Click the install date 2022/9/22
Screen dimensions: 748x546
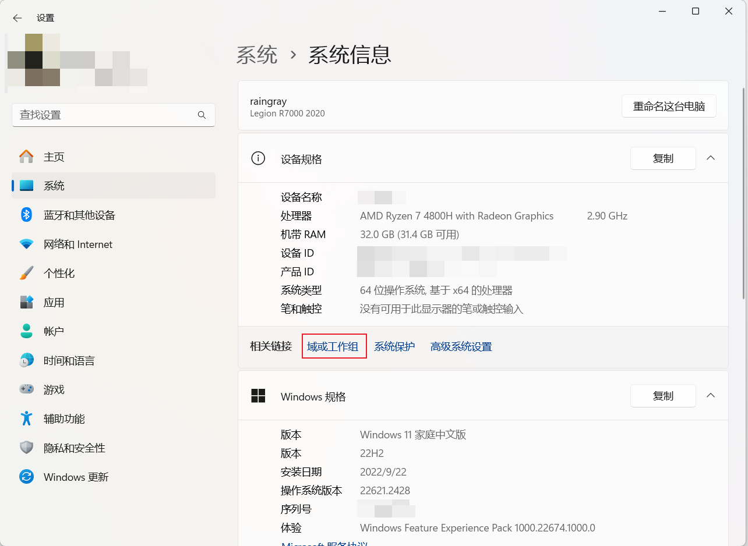point(382,472)
